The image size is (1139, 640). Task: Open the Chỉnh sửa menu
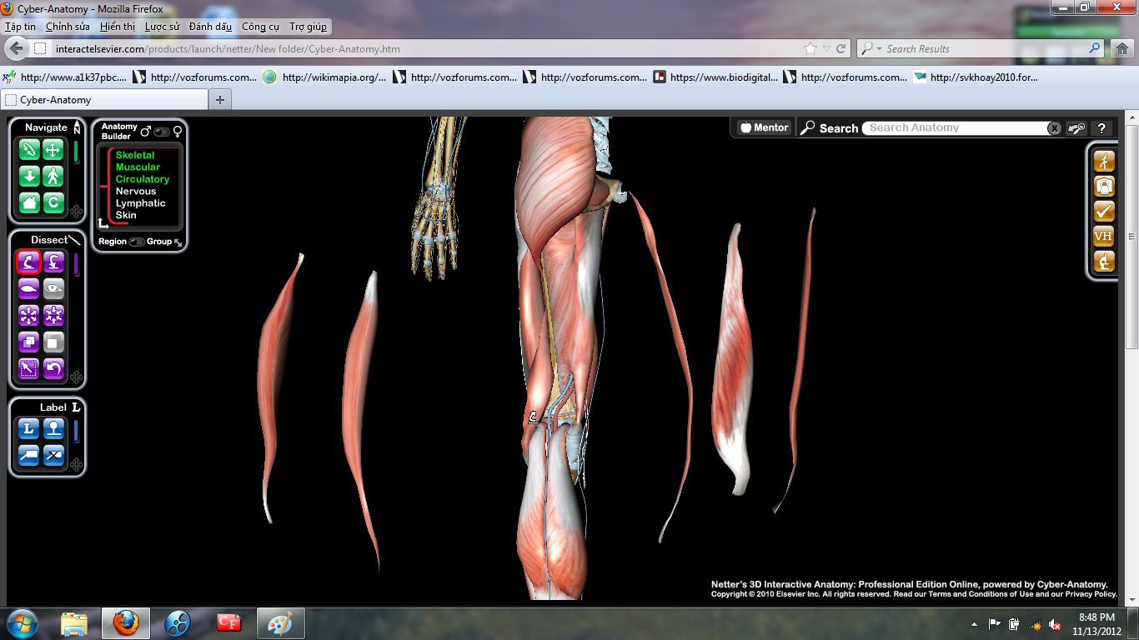tap(68, 27)
